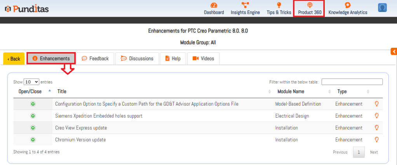Collapse the orange side panel arrow
The height and width of the screenshot is (165, 397).
point(394,52)
